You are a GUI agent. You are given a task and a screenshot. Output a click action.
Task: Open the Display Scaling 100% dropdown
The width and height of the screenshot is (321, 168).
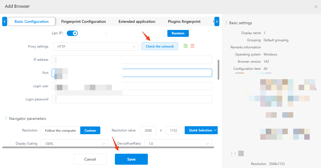[x=74, y=144]
